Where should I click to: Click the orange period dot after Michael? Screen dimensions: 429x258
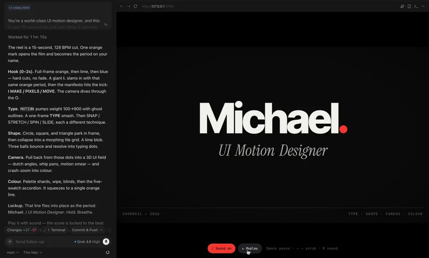343,129
